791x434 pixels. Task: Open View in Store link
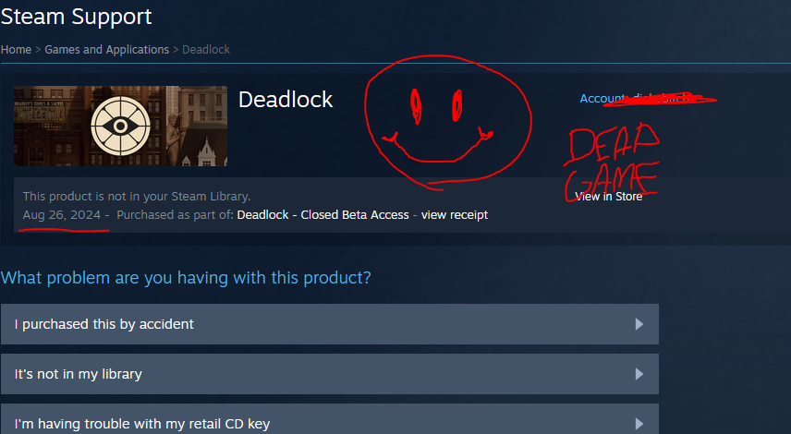coord(609,197)
